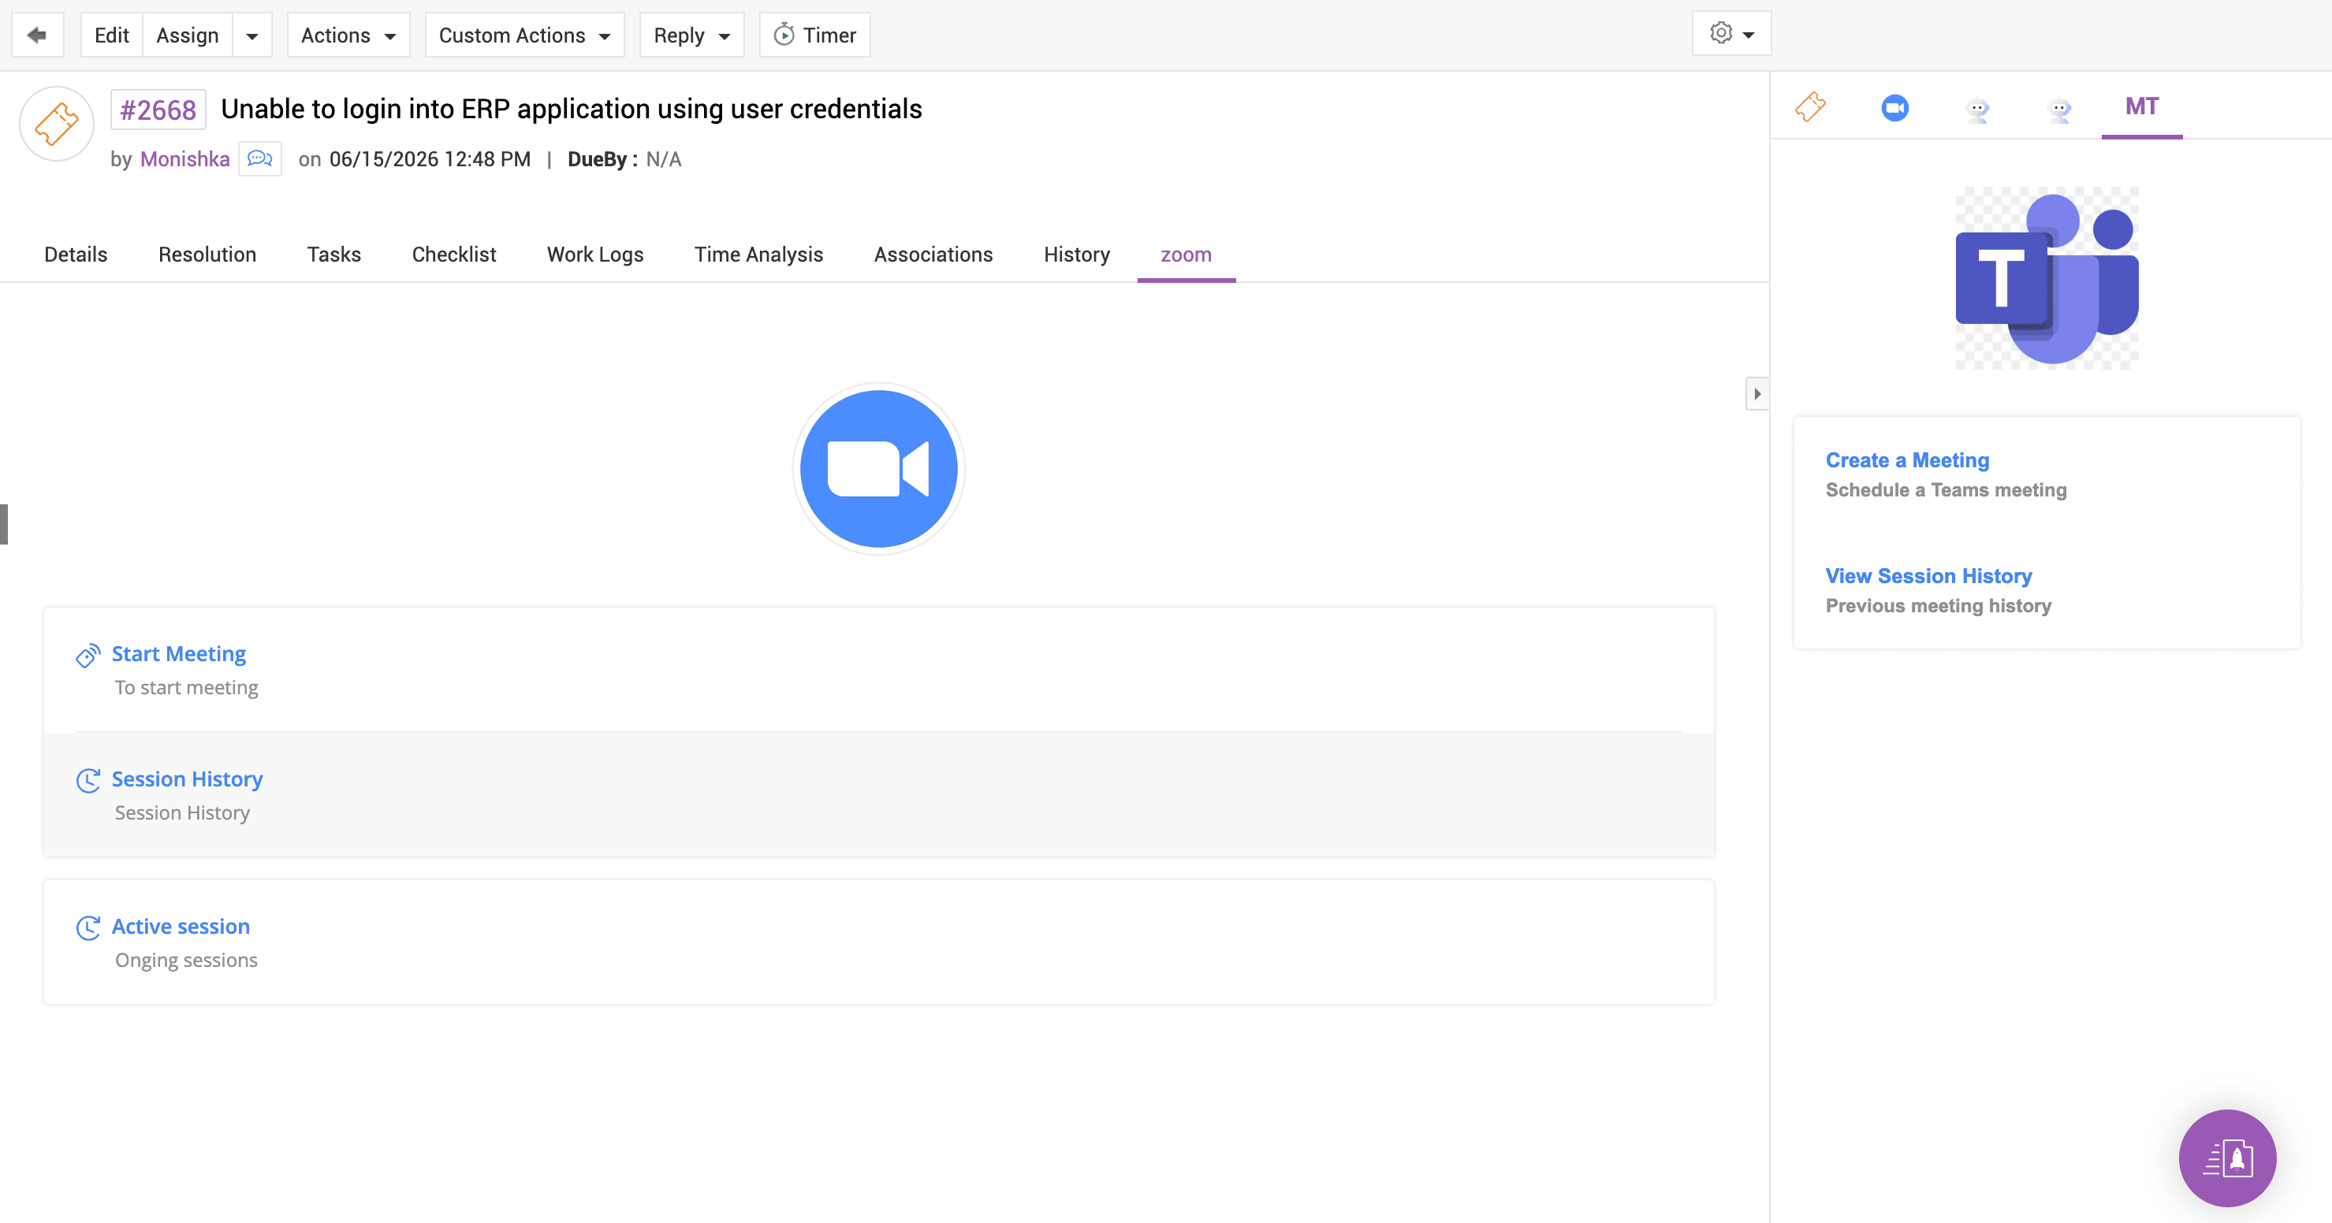
Task: Collapse the right side panel arrow
Action: pos(1757,393)
